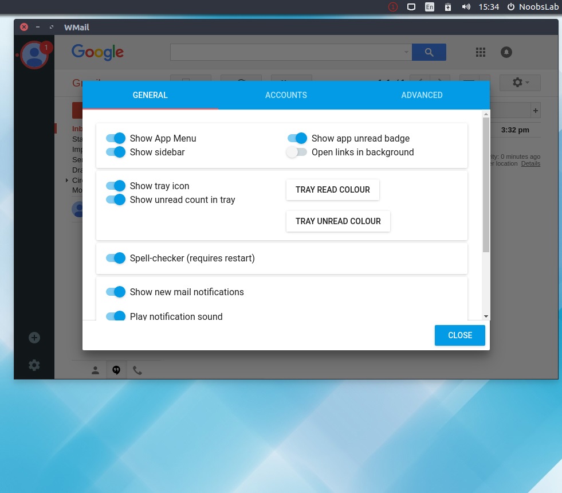Screen dimensions: 562x493
Task: Click the notifications bell icon
Action: (506, 52)
